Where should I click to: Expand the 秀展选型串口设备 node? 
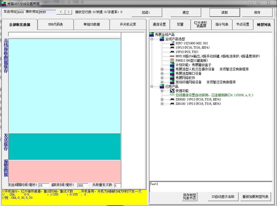tap(162, 73)
